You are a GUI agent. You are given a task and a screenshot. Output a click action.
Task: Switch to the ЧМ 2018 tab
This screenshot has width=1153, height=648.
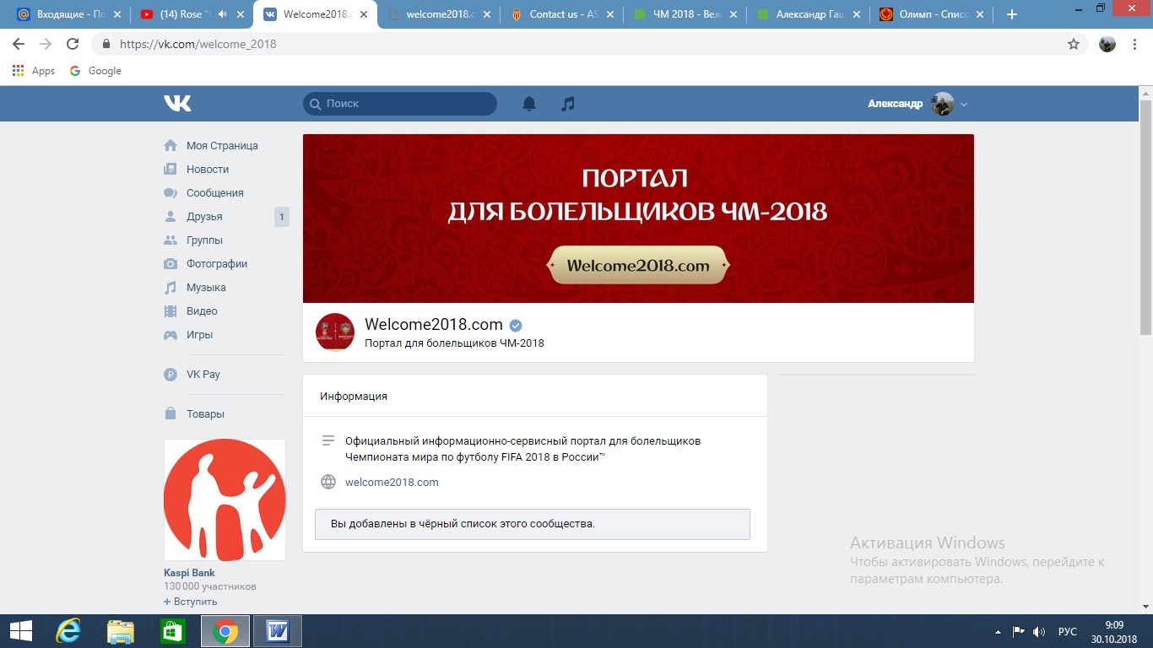coord(685,14)
